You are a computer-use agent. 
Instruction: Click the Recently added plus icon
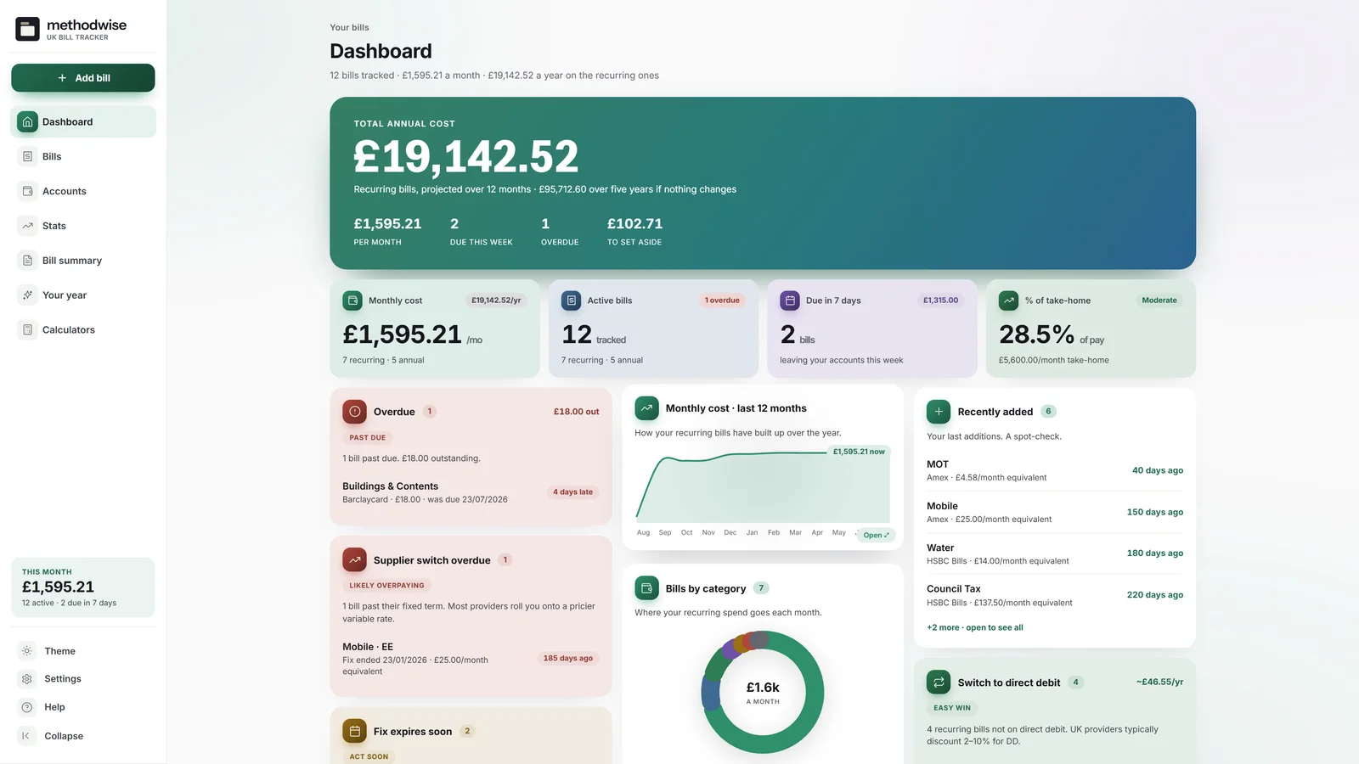point(939,412)
